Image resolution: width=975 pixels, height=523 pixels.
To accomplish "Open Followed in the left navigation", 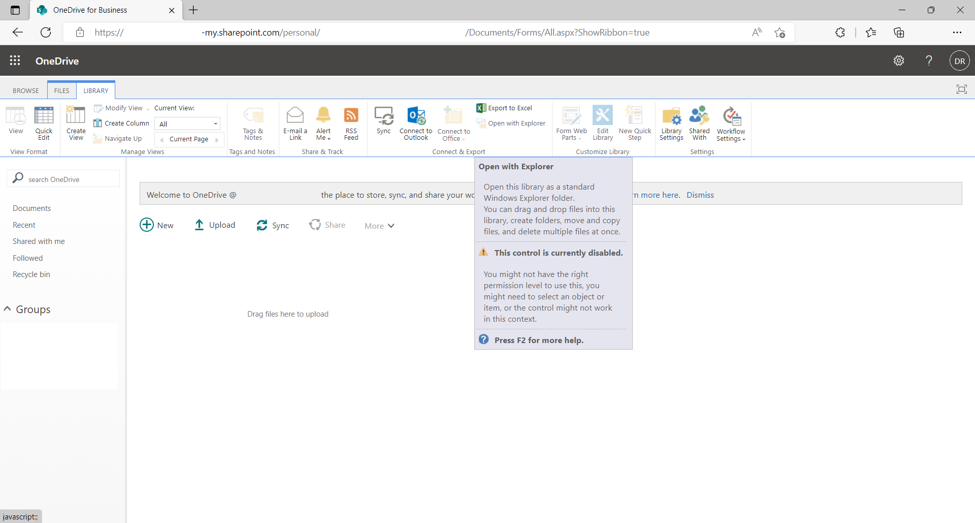I will point(27,258).
